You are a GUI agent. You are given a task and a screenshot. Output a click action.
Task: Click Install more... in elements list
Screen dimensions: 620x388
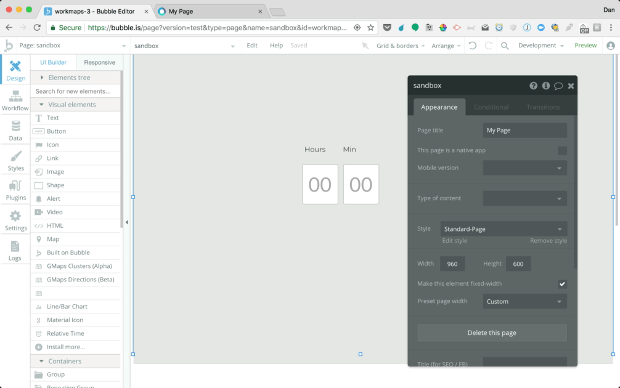pyautogui.click(x=76, y=347)
